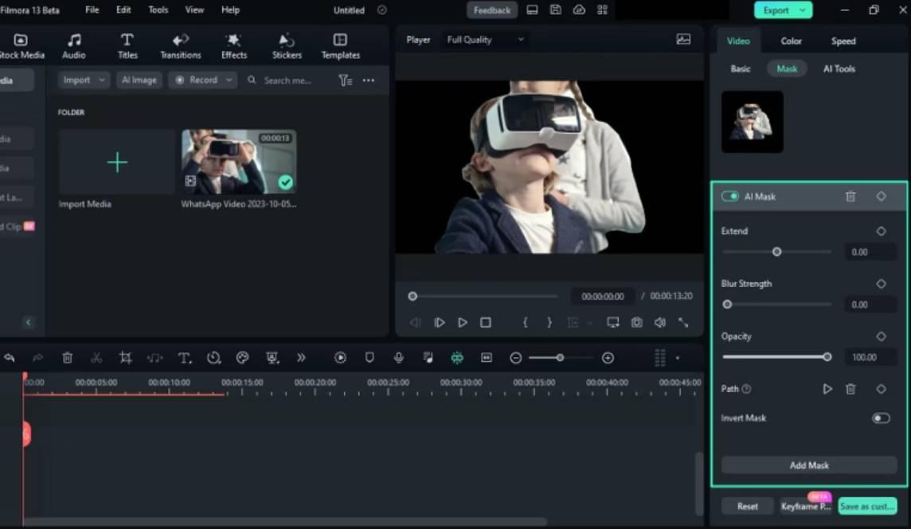Click the text tool in timeline toolbar
The height and width of the screenshot is (529, 911).
point(184,358)
